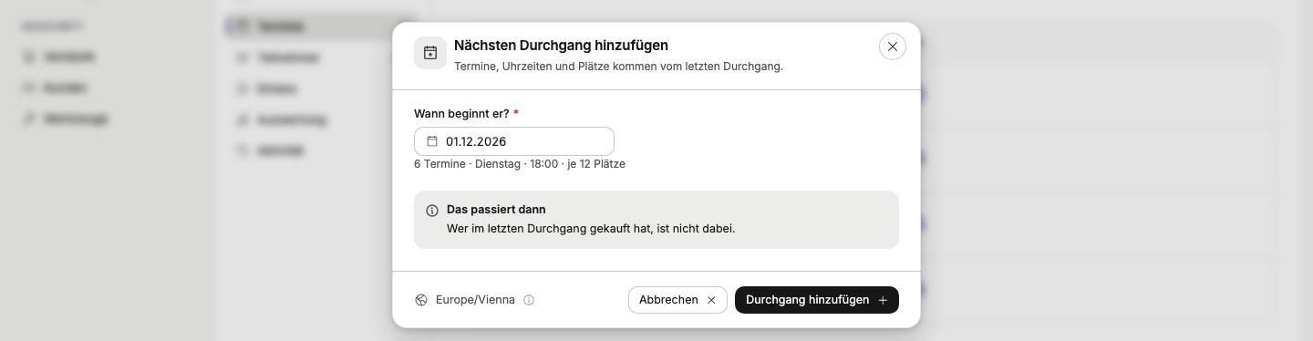The height and width of the screenshot is (341, 1313).
Task: Click the calendar icon inside the date field
Action: coord(432,141)
